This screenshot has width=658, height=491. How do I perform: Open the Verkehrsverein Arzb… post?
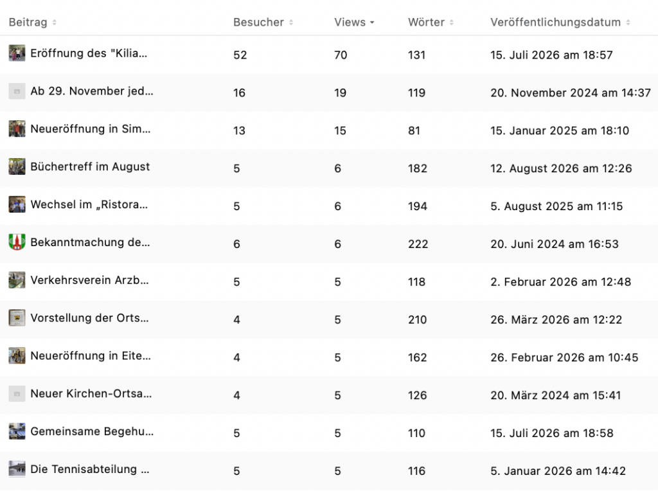pos(89,280)
